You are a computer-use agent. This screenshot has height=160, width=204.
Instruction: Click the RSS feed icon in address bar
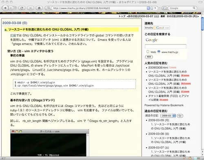(148, 8)
